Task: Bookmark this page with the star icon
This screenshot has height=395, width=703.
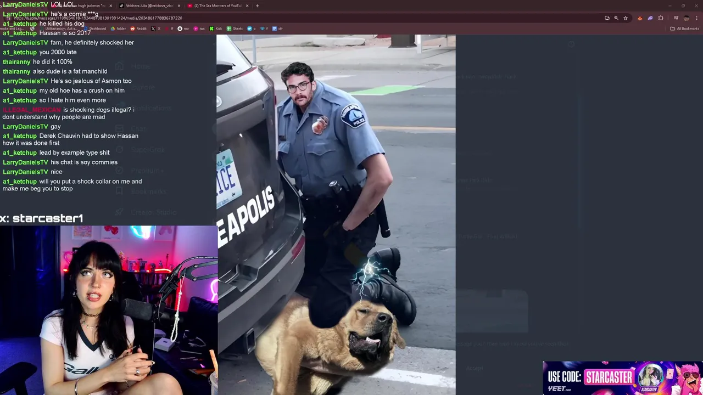Action: click(x=626, y=18)
